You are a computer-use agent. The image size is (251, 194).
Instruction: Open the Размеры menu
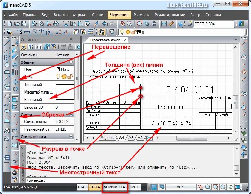coord(142,15)
